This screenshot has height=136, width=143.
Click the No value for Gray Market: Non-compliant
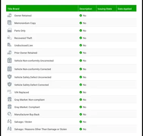pyautogui.click(x=85, y=100)
